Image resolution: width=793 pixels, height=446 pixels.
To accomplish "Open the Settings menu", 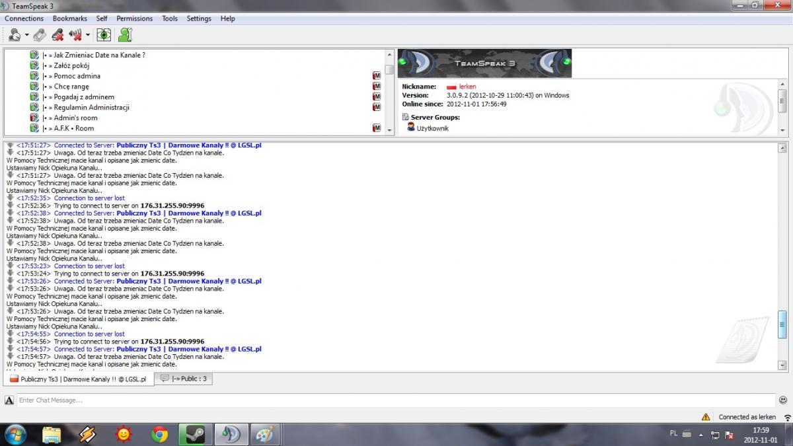I will (199, 19).
